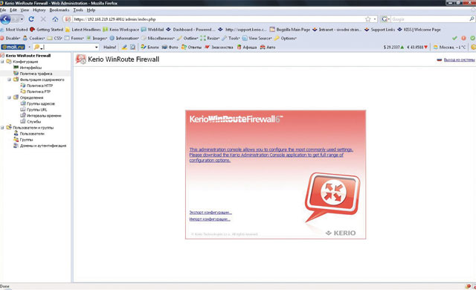Open the File menu
Image resolution: width=476 pixels, height=290 pixels.
coord(3,10)
